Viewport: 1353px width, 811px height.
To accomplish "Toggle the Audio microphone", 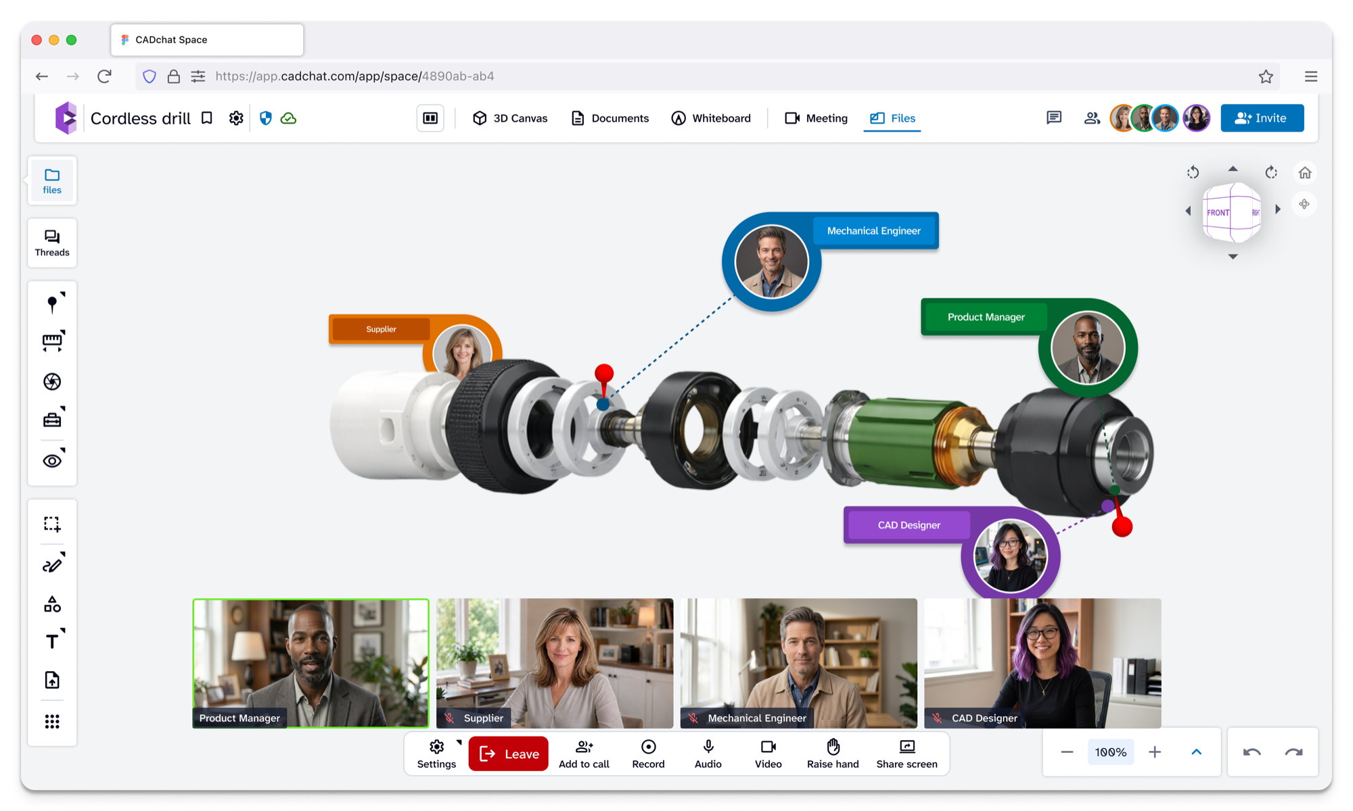I will coord(708,754).
